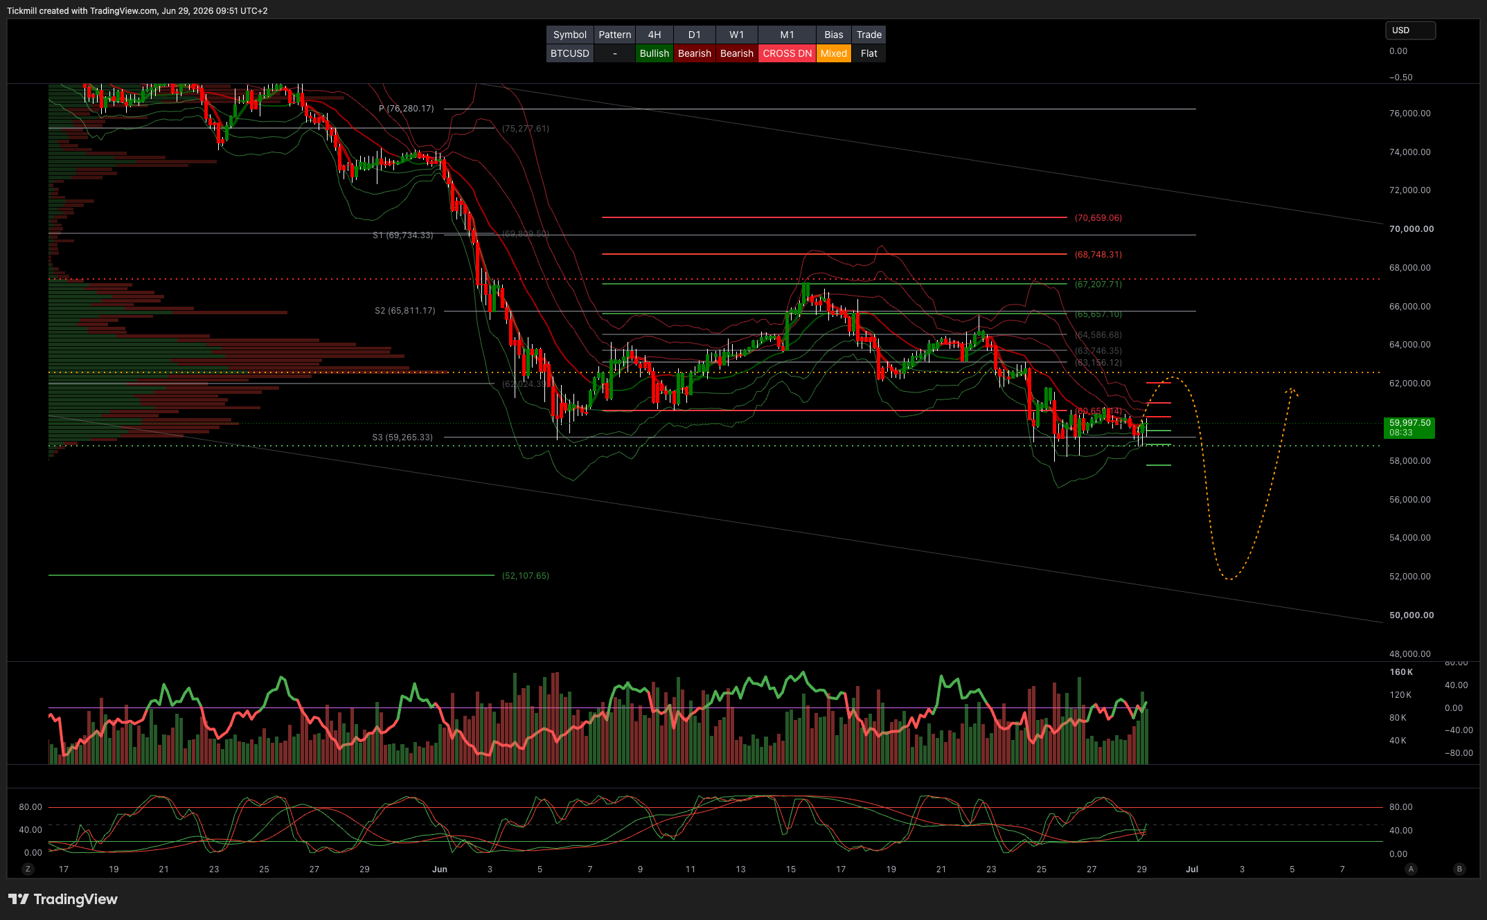1487x920 pixels.
Task: Select the M1 timeframe header cell
Action: click(x=787, y=35)
